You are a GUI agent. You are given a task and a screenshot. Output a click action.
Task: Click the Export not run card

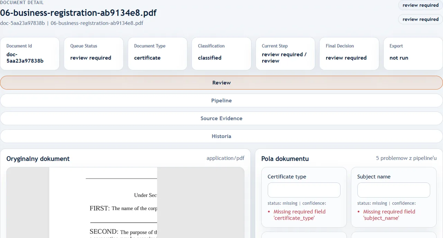(x=413, y=54)
